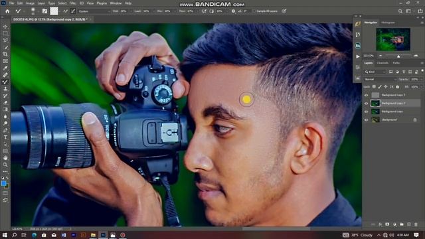
Task: Open the Wet percentage dropdown
Action: [x=131, y=11]
